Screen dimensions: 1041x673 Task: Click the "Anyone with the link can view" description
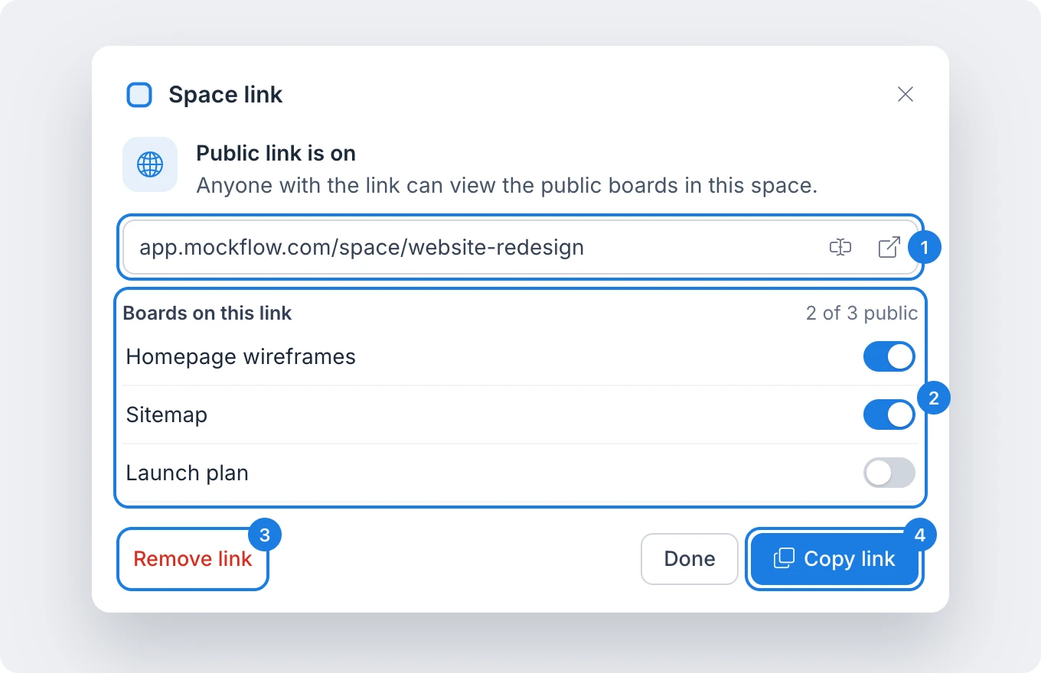click(507, 186)
